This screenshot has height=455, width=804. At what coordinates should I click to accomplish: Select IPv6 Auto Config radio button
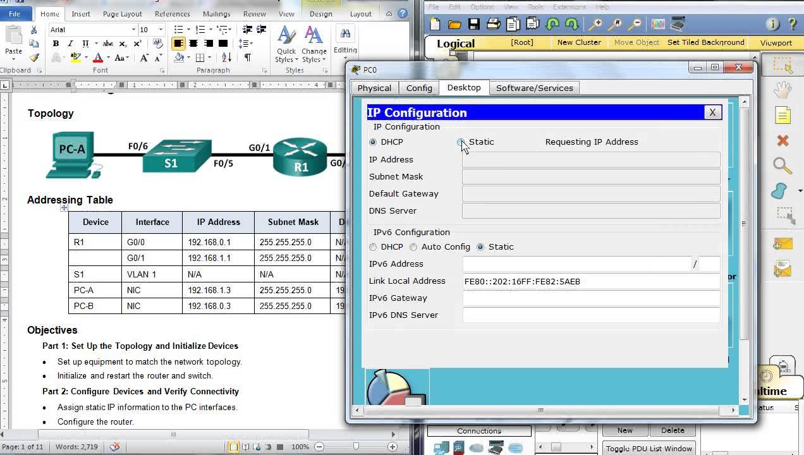tap(413, 247)
